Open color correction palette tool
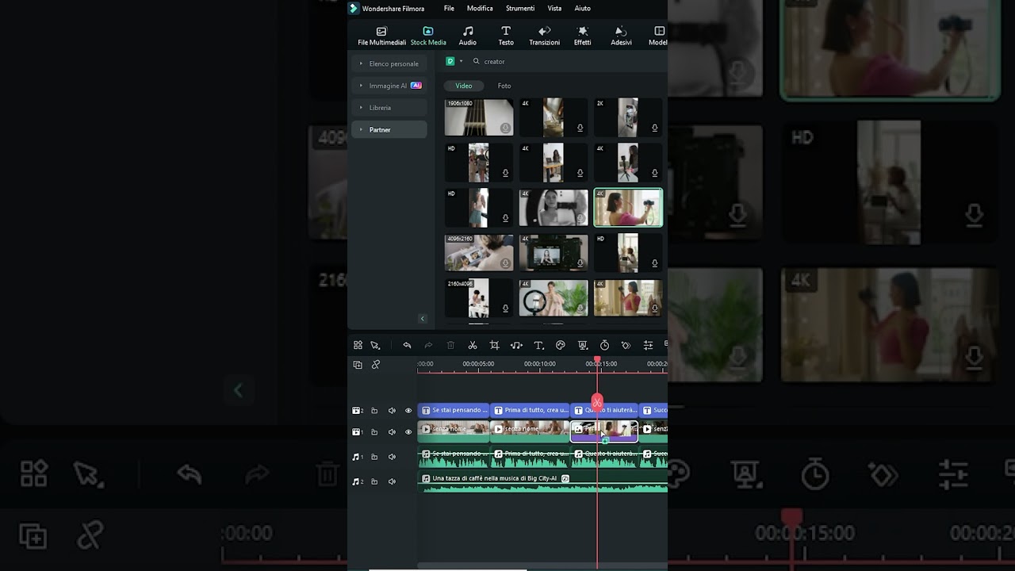Image resolution: width=1015 pixels, height=571 pixels. (x=561, y=345)
